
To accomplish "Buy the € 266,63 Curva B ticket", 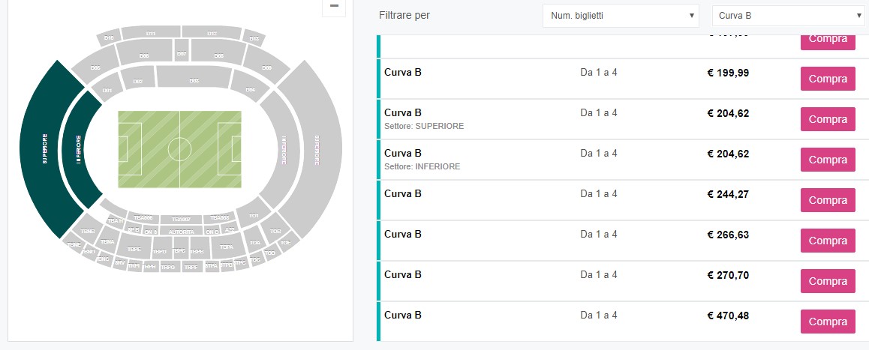I will coord(827,241).
